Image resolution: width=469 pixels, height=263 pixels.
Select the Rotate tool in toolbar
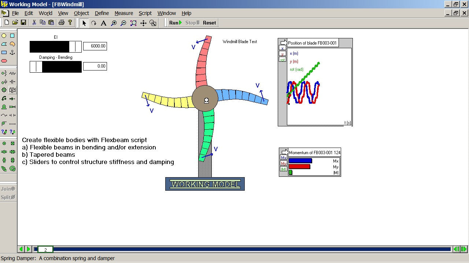(94, 23)
